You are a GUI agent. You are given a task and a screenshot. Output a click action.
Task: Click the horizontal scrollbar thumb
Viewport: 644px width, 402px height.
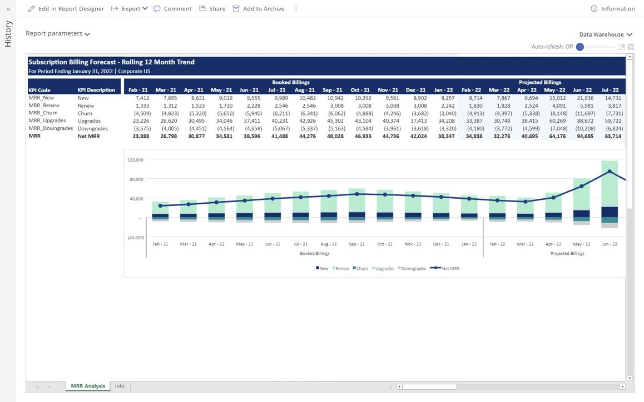click(x=429, y=386)
